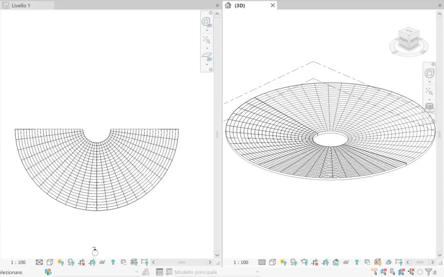The image size is (444, 277).
Task: Open selection Filter icon in status bar
Action: click(429, 272)
